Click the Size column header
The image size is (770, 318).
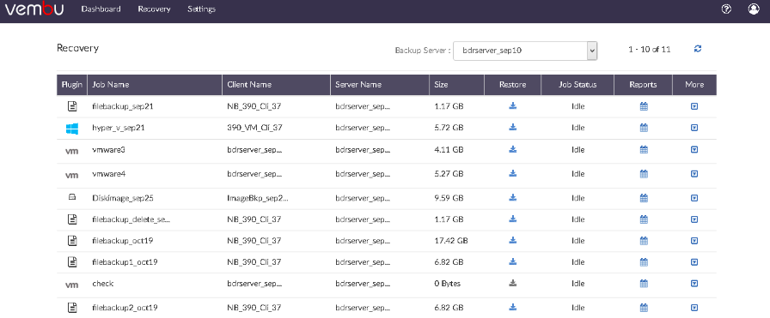pyautogui.click(x=441, y=84)
